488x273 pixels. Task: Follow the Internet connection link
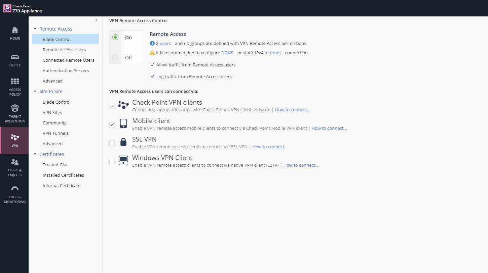click(x=273, y=53)
